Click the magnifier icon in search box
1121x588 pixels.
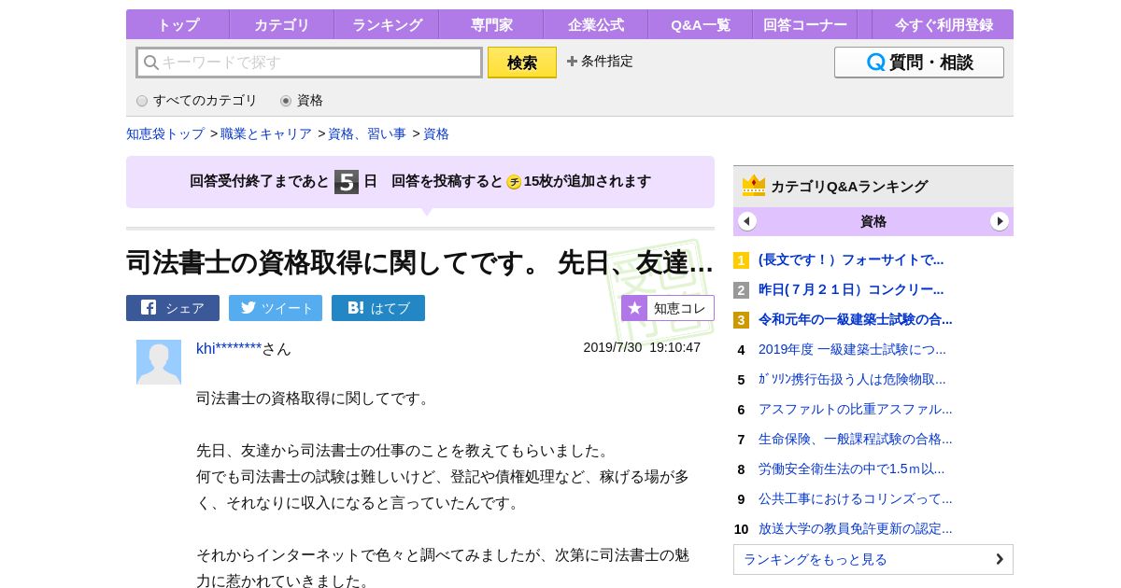(x=150, y=63)
